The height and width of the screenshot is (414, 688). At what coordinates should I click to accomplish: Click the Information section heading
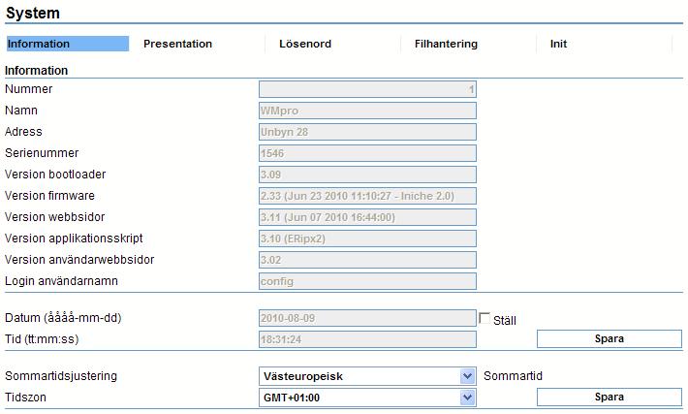[x=36, y=70]
